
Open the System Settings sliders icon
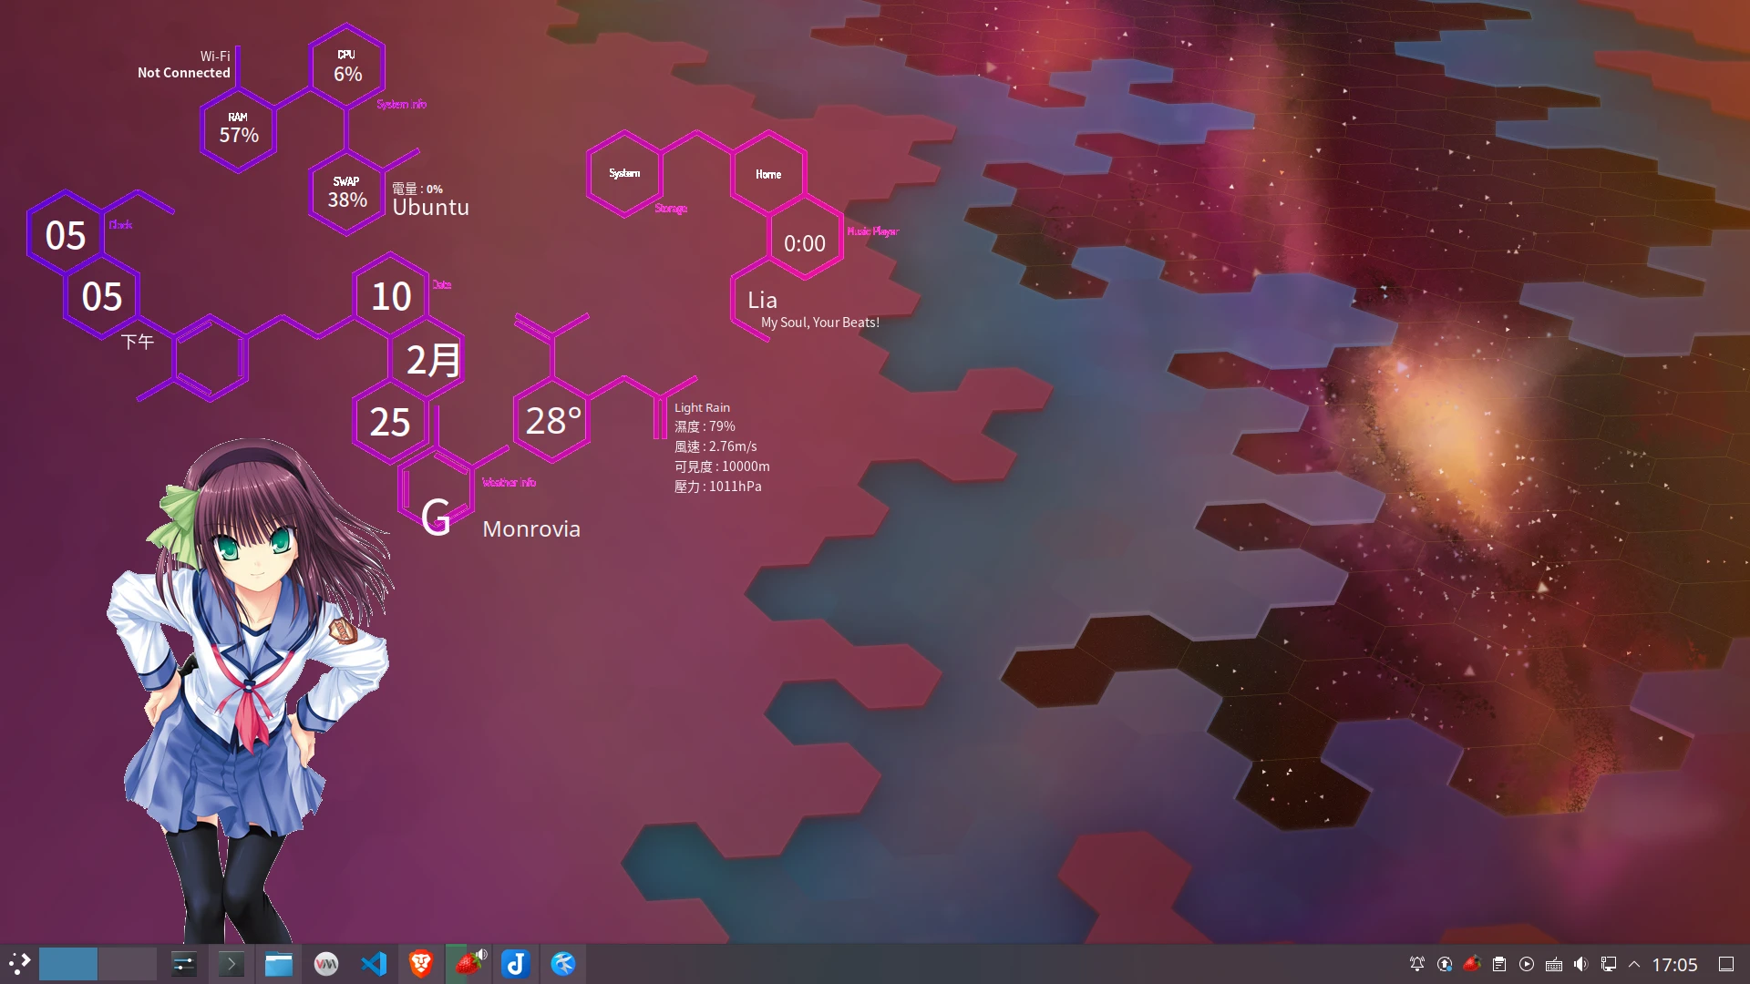pos(184,964)
